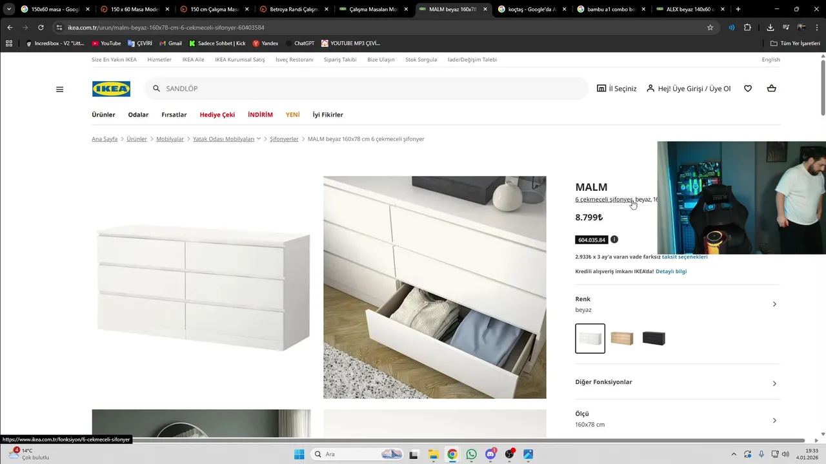Open Chrome extensions puzzle icon
The image size is (826, 464).
click(747, 28)
